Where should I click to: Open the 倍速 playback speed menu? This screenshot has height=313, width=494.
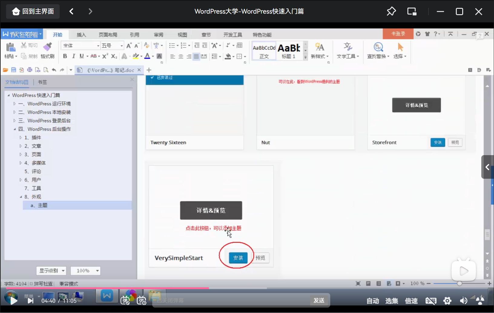pos(411,301)
